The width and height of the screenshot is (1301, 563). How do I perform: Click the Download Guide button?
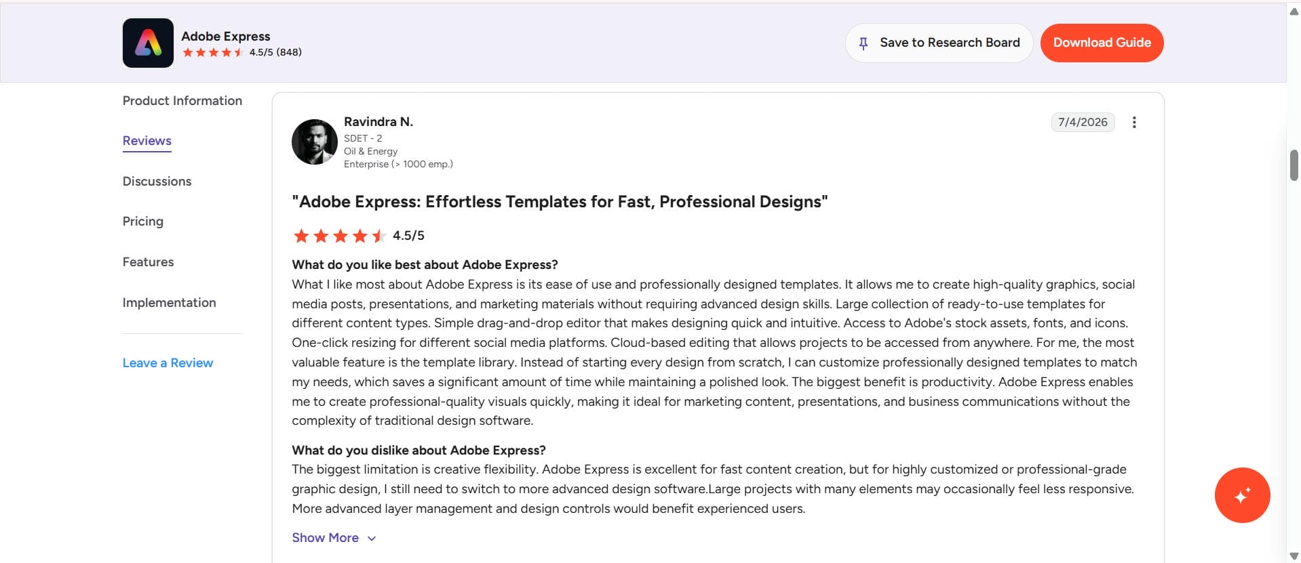pyautogui.click(x=1102, y=43)
